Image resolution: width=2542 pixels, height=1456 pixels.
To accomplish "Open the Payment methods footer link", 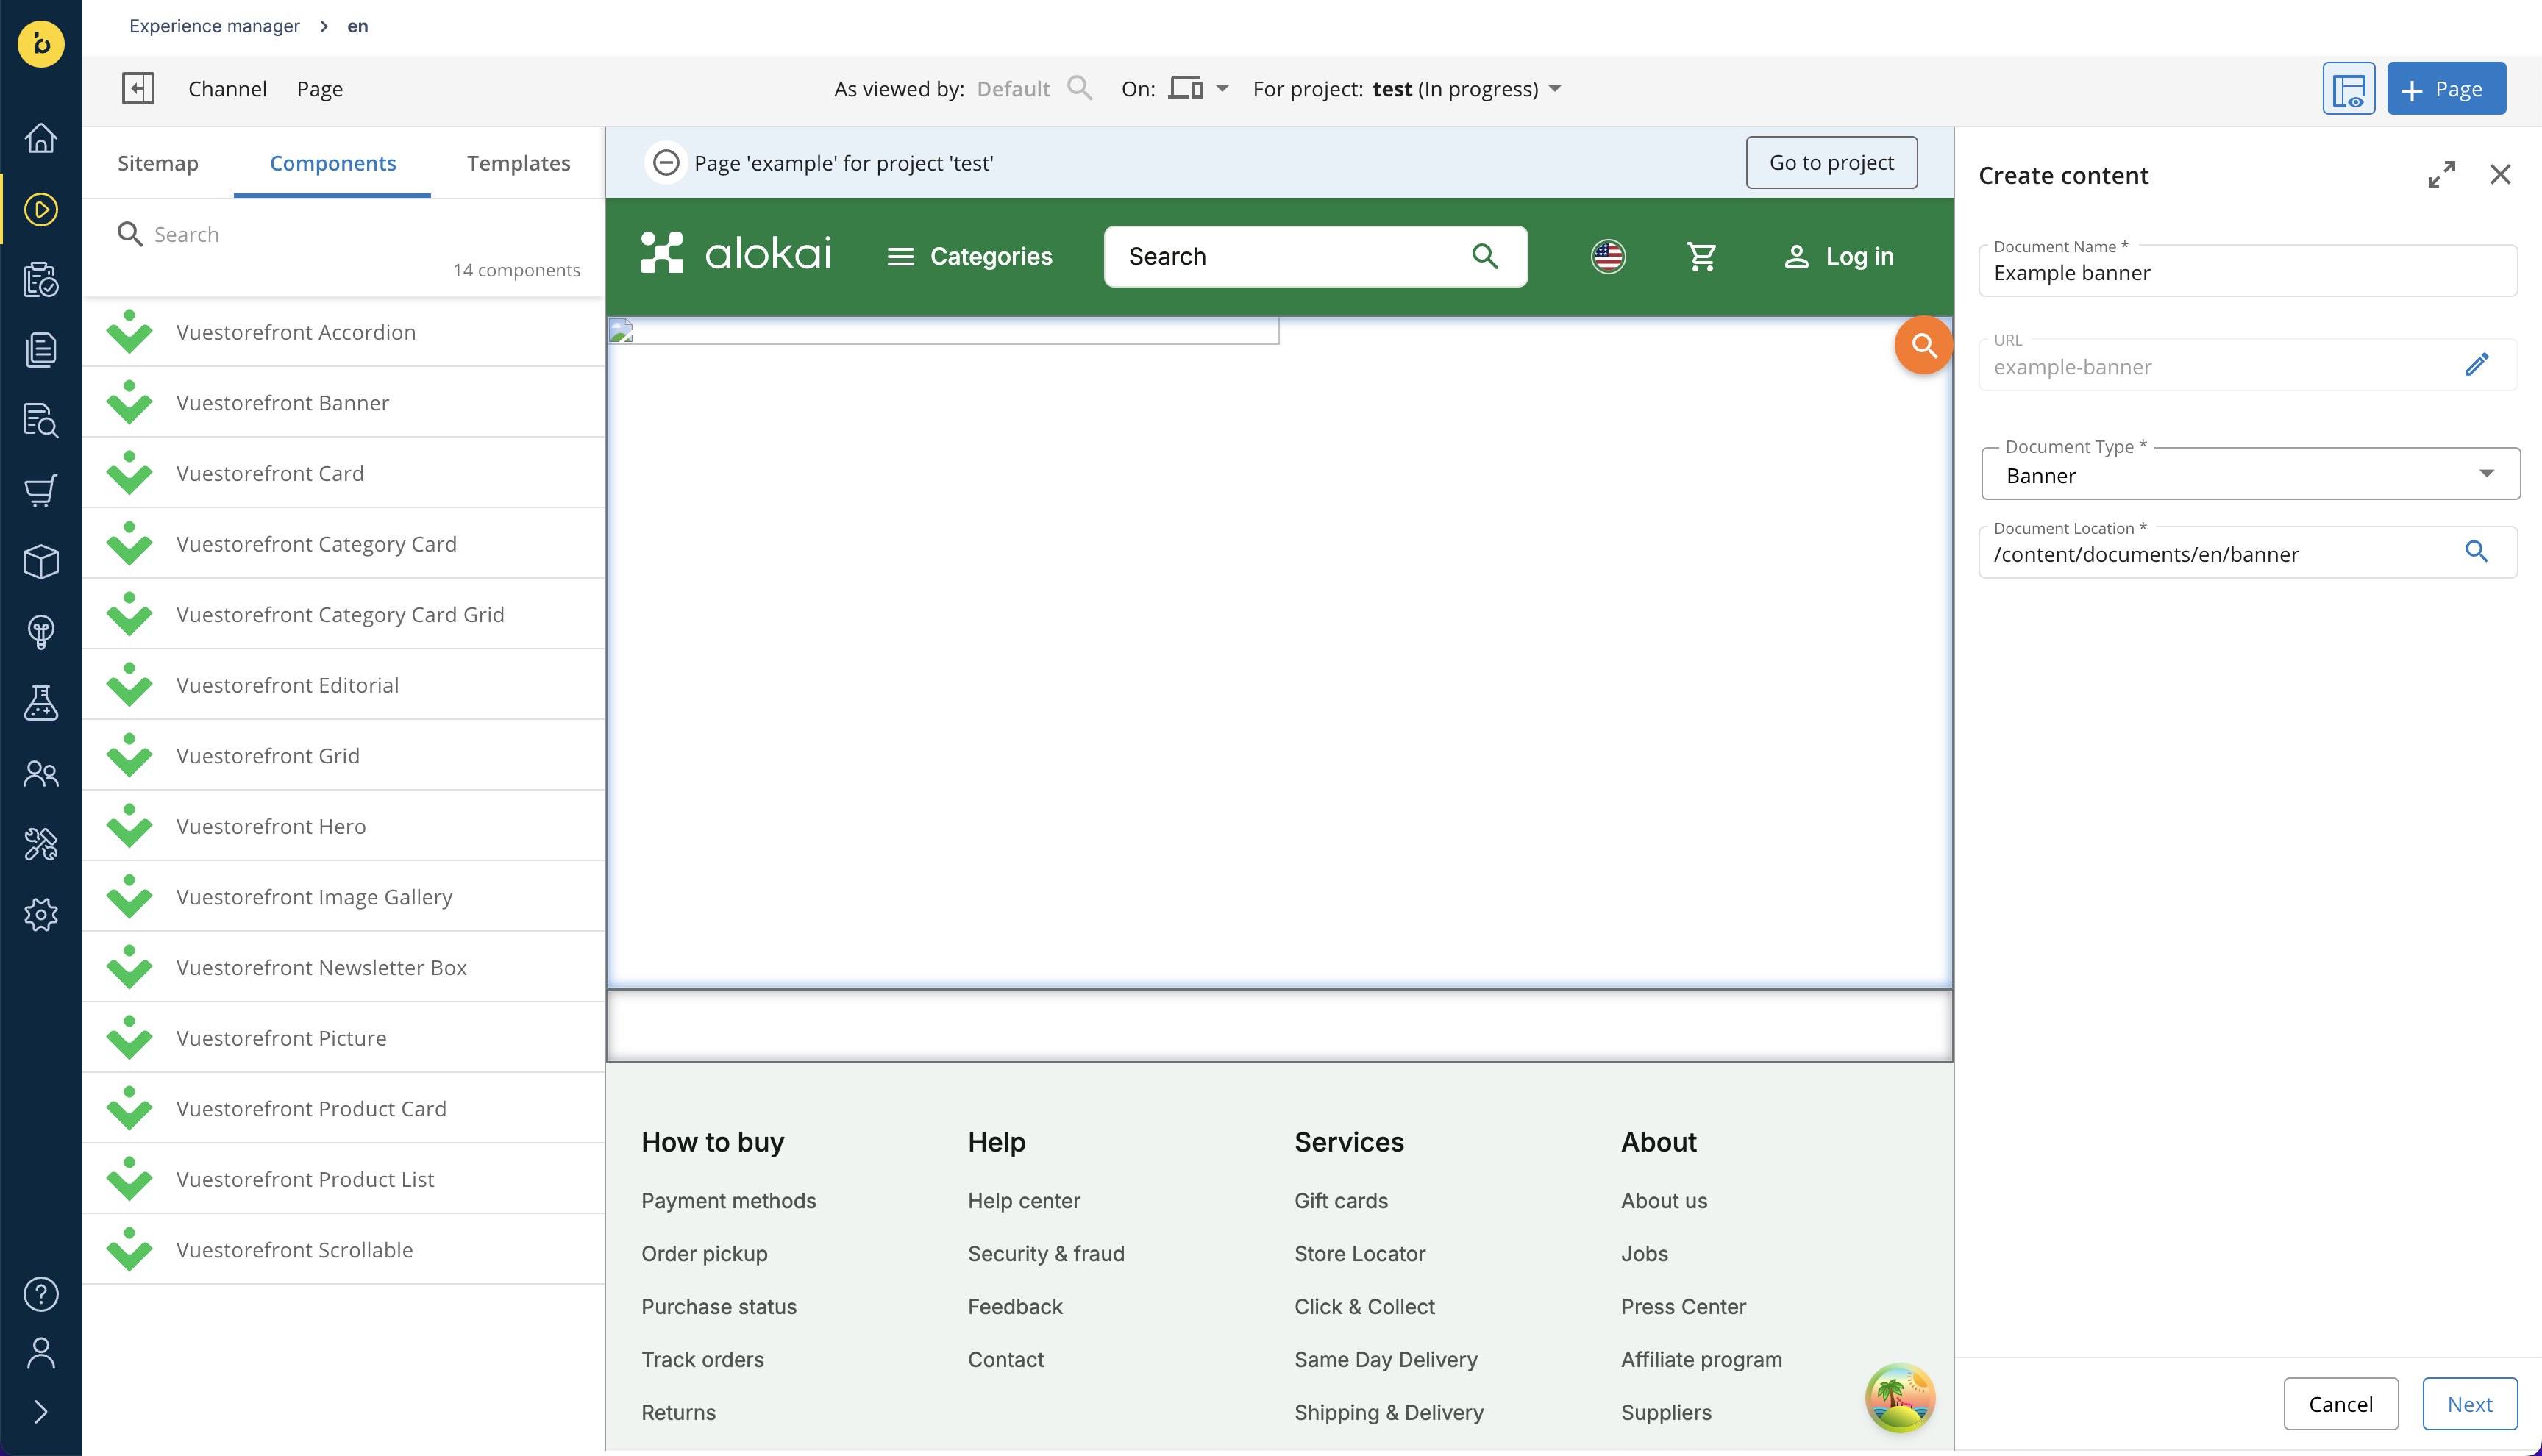I will (728, 1200).
